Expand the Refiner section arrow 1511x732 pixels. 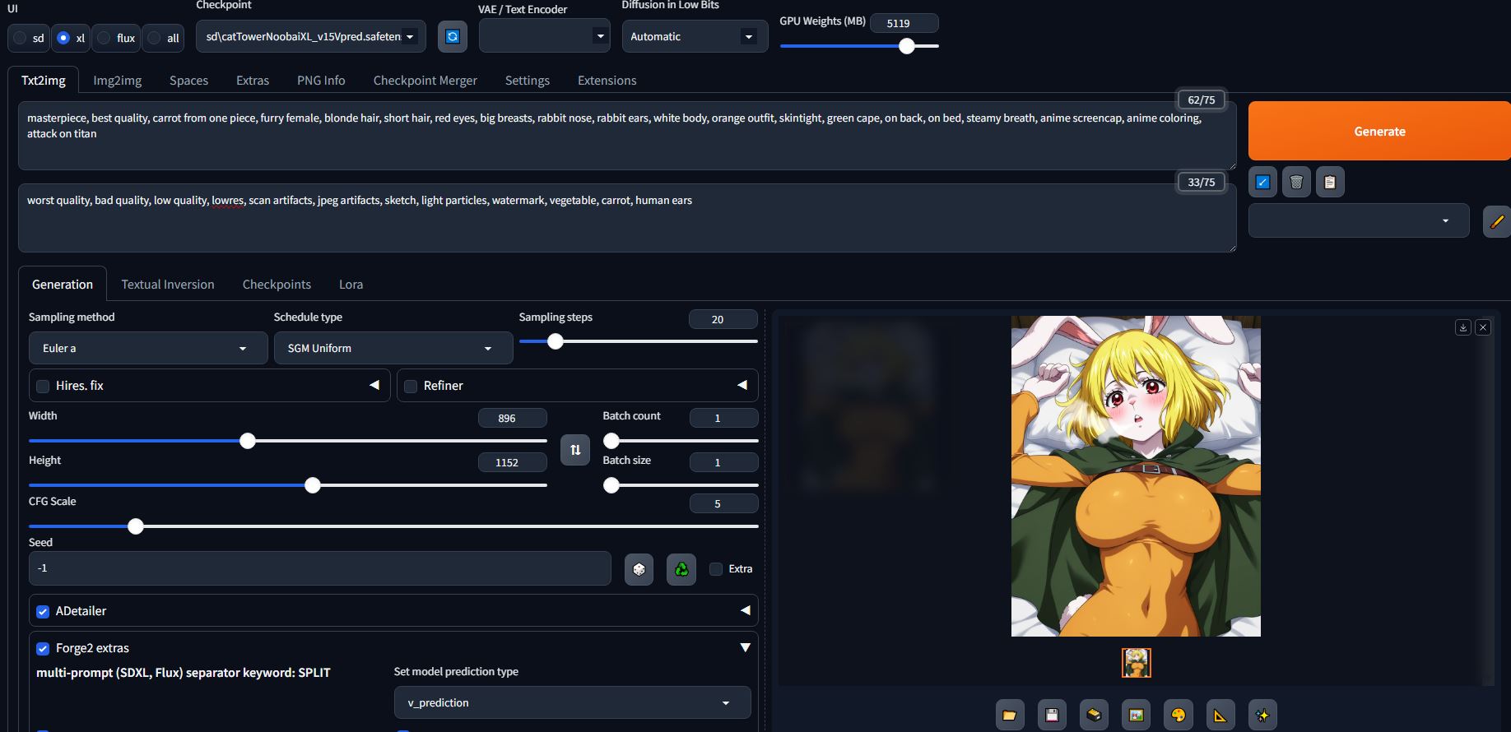742,385
